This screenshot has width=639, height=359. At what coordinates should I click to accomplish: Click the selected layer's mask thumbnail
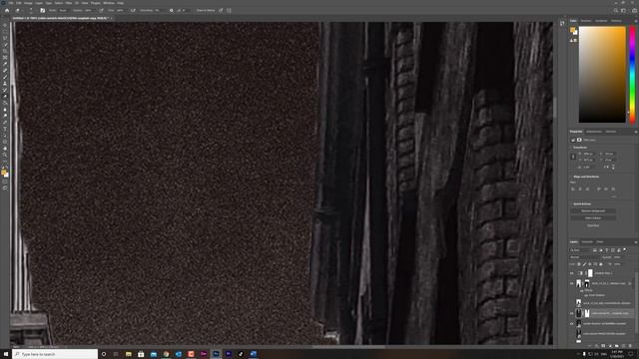(x=587, y=313)
